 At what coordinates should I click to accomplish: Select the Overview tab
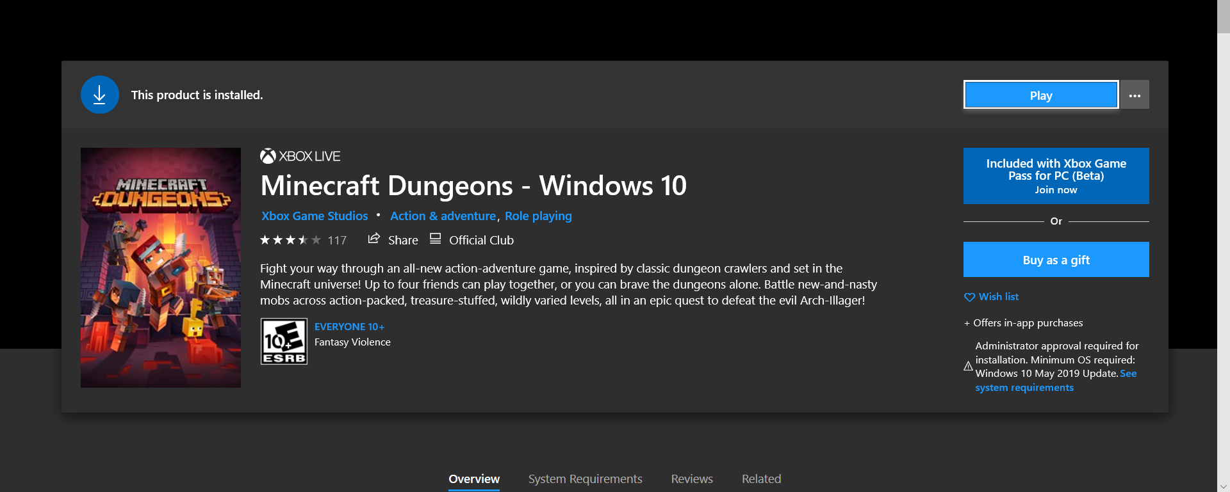474,479
